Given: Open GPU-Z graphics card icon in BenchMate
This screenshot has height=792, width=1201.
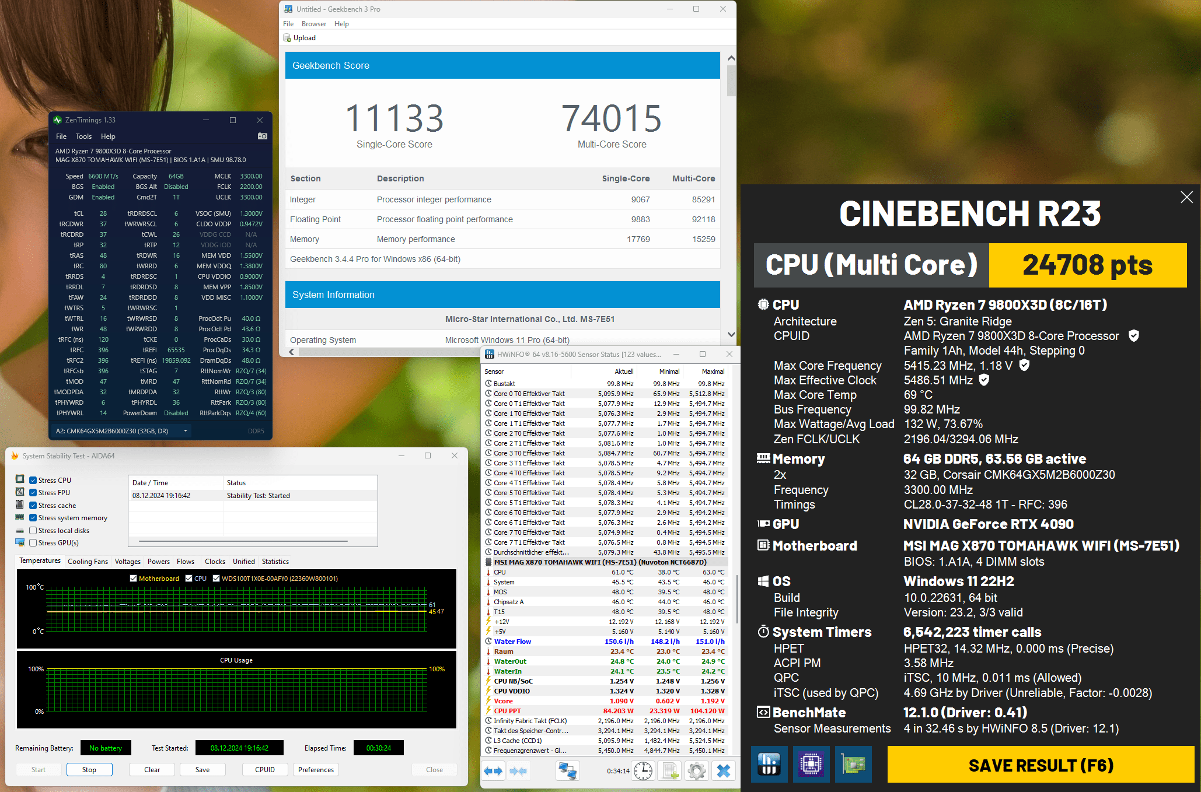Looking at the screenshot, I should point(853,764).
